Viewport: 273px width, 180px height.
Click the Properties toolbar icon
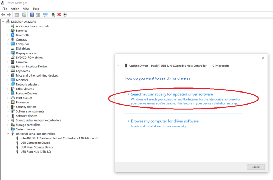(24, 14)
